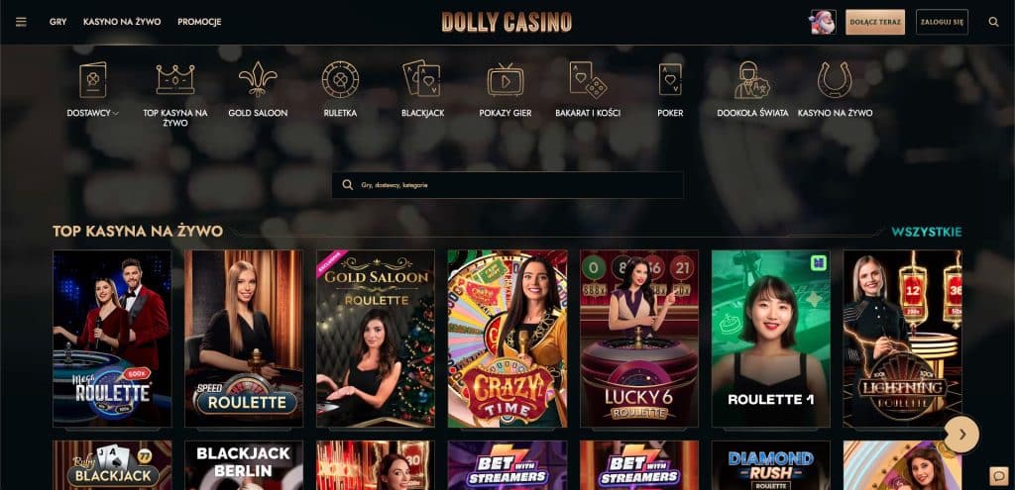
Task: Open the hamburger menu icon
Action: pos(22,22)
